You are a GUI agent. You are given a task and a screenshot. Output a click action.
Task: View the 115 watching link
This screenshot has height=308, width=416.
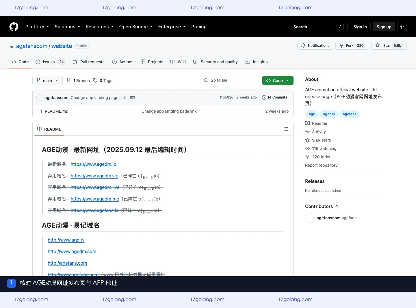coord(321,149)
